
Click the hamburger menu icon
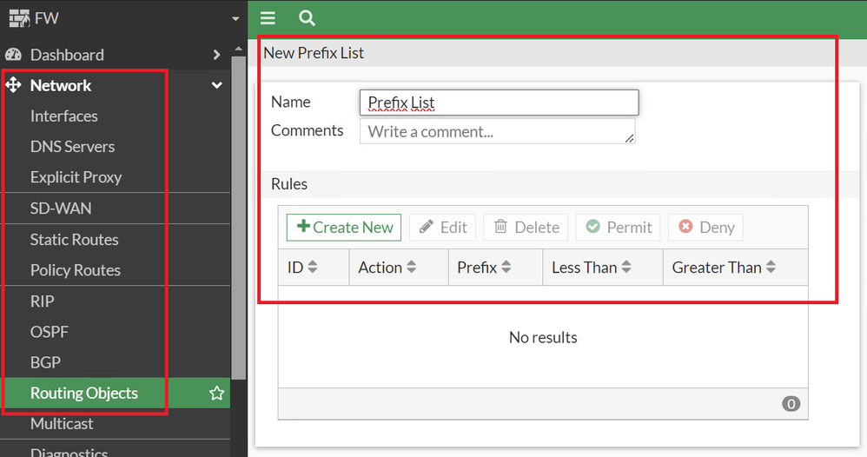268,17
